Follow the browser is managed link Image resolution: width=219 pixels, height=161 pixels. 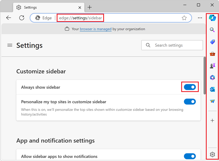[96, 29]
